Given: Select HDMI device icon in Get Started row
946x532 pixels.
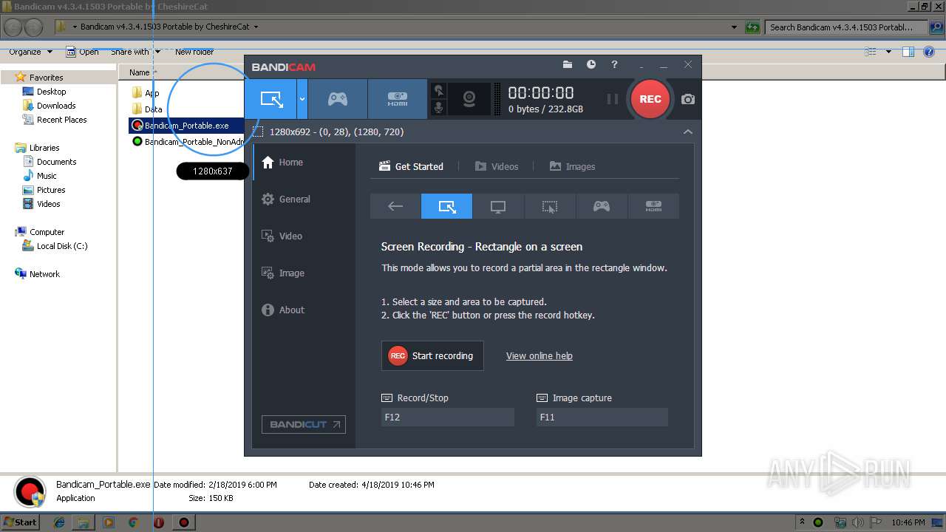Looking at the screenshot, I should click(653, 207).
